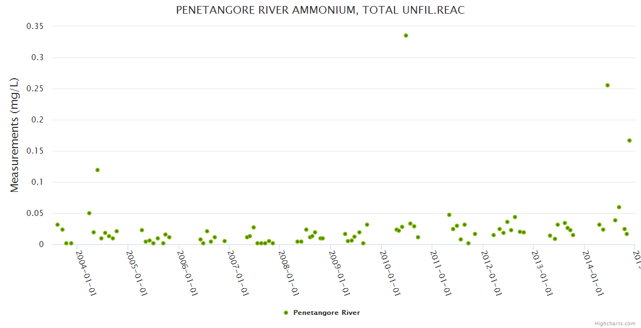Click the green legend marker dot
Screen dimensions: 641x328
pos(285,313)
